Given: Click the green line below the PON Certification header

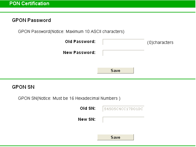Looking at the screenshot, I should [x=98, y=12].
